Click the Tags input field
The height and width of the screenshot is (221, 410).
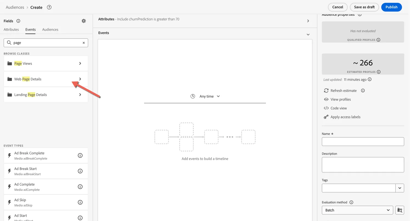click(358, 188)
